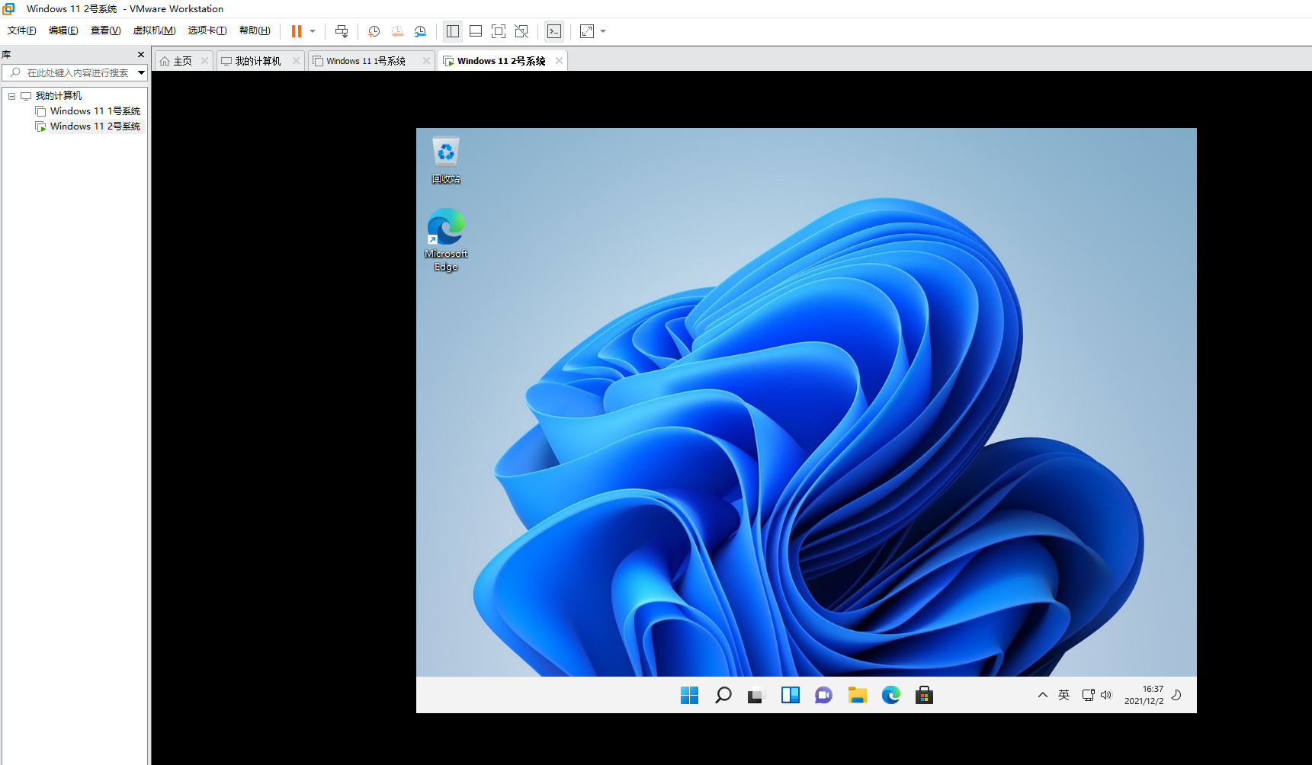
Task: Toggle the console view button
Action: pos(554,31)
